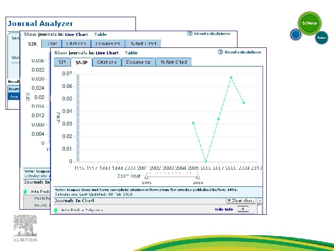Click the blue circle logo near SciVerse
Screen dimensions: 334x251
coord(295,34)
